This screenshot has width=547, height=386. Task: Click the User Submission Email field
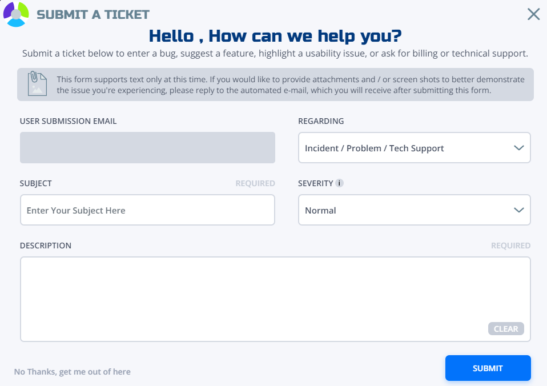(147, 147)
